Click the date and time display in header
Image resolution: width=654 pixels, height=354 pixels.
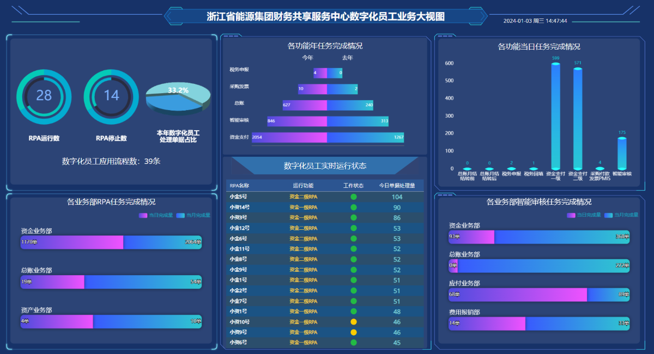535,21
